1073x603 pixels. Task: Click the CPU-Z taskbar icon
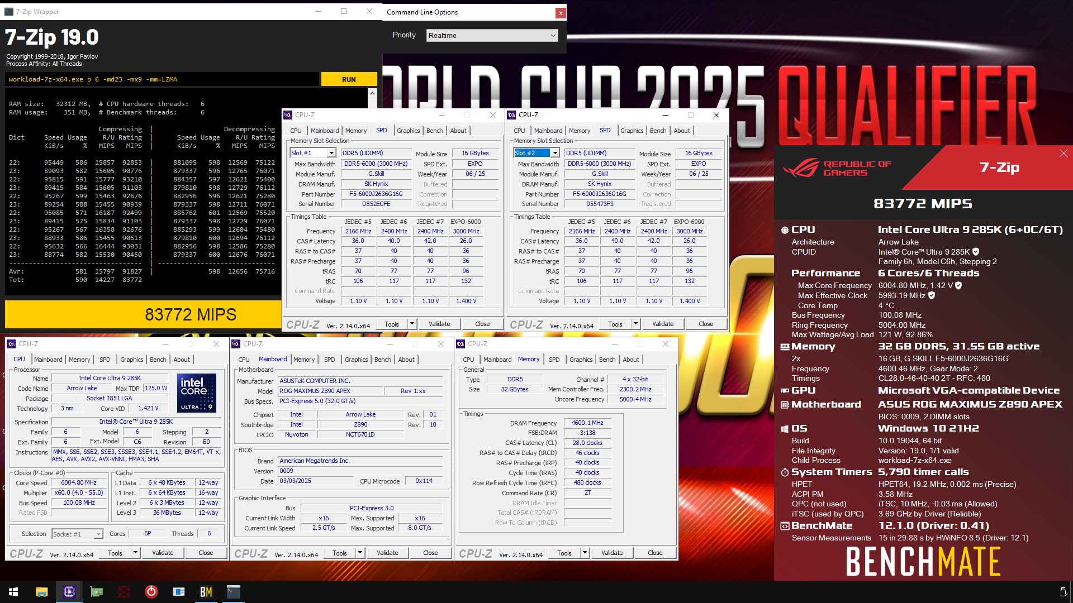coord(69,592)
